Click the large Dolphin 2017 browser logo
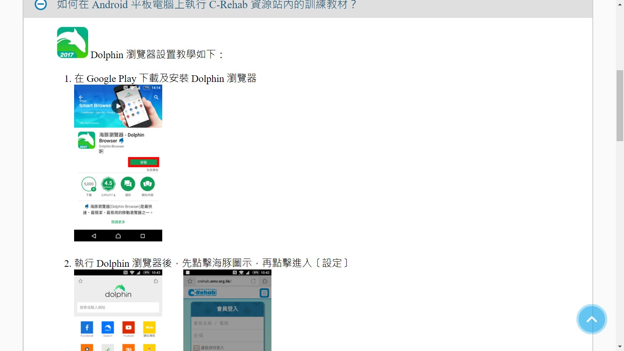624x351 pixels. tap(73, 43)
